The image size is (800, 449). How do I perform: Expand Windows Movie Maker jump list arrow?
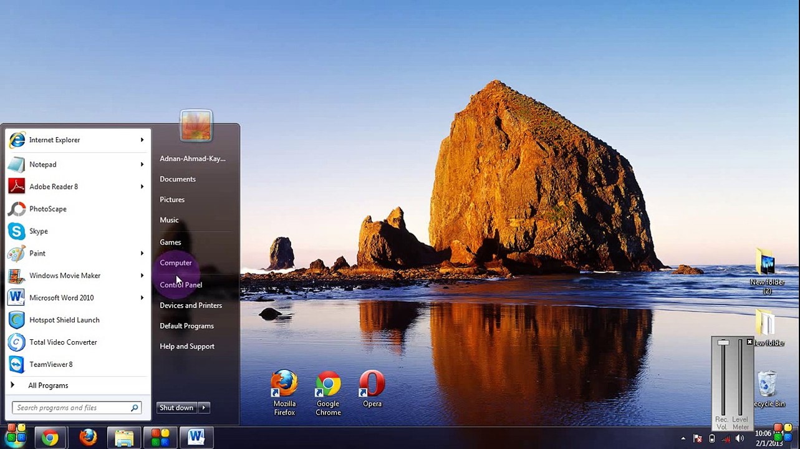(x=142, y=276)
